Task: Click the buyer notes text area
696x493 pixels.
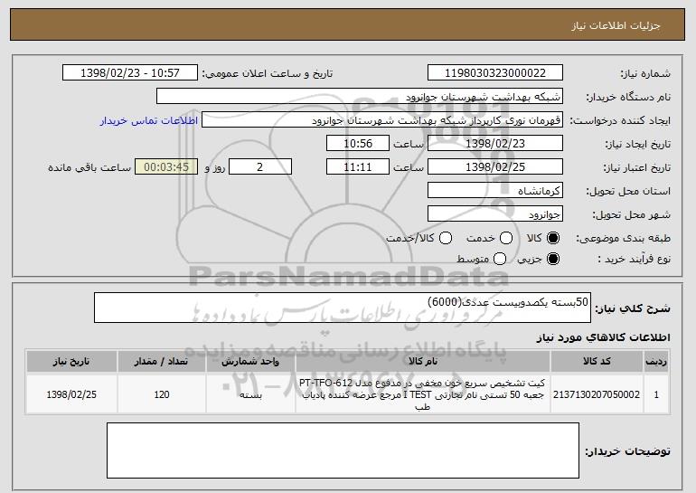Action: click(343, 450)
